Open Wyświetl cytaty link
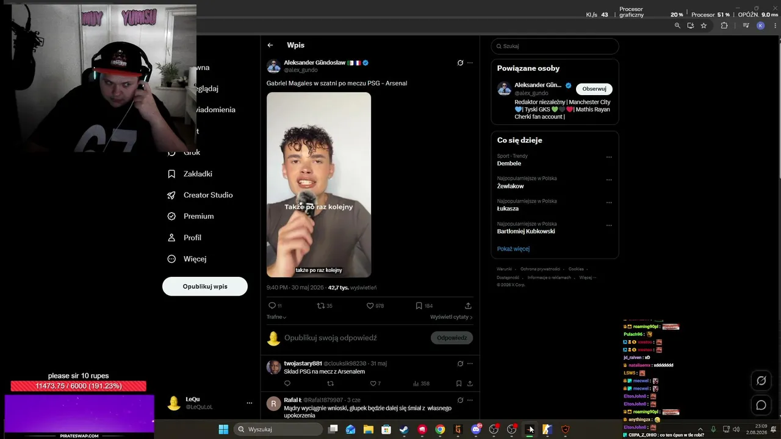The width and height of the screenshot is (781, 439). [x=452, y=317]
